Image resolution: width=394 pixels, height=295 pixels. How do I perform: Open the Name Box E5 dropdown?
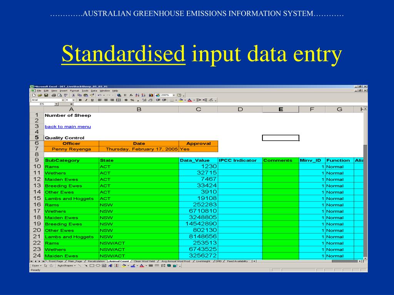(56, 104)
